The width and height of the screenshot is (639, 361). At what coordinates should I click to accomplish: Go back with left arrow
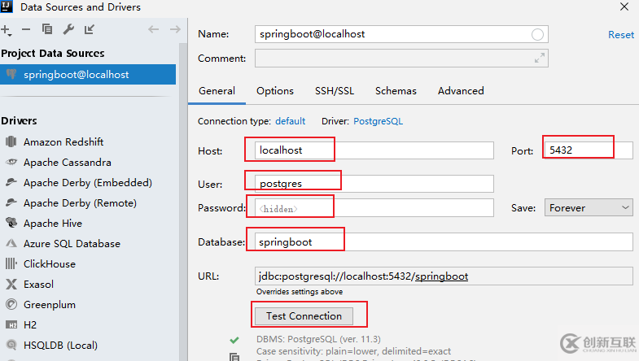click(x=153, y=29)
